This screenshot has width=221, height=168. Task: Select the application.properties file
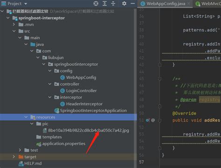click(64, 144)
